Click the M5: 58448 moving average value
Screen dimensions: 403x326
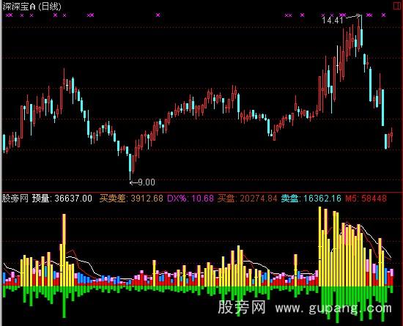point(366,199)
